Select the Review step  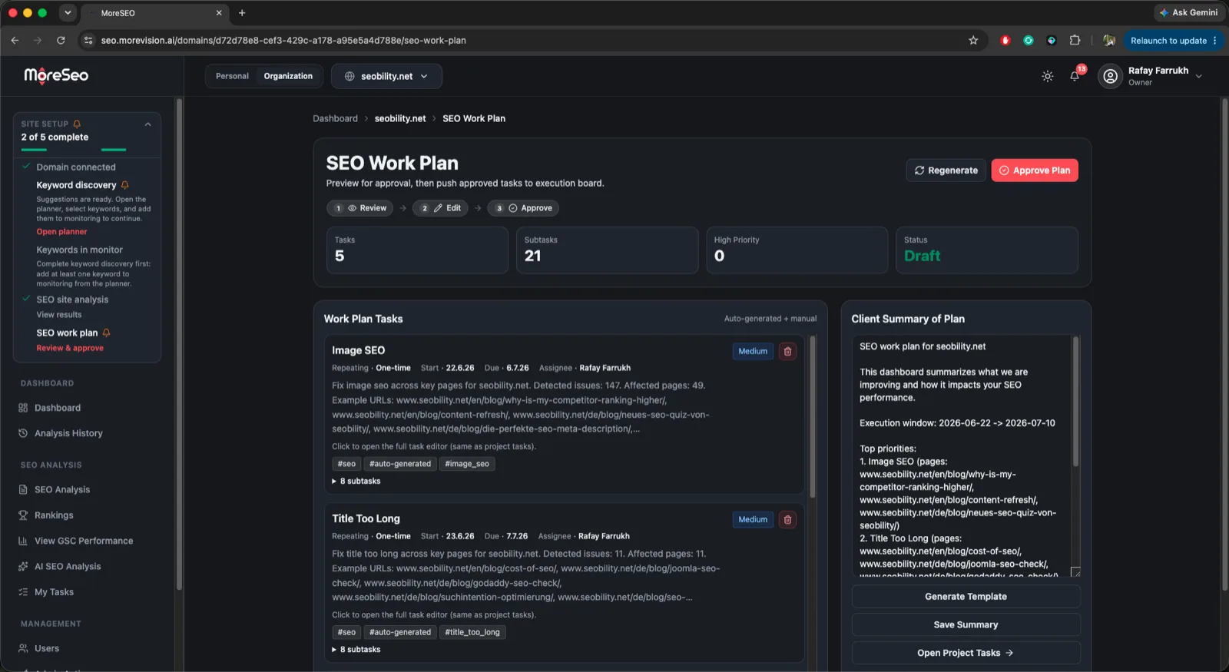point(360,208)
